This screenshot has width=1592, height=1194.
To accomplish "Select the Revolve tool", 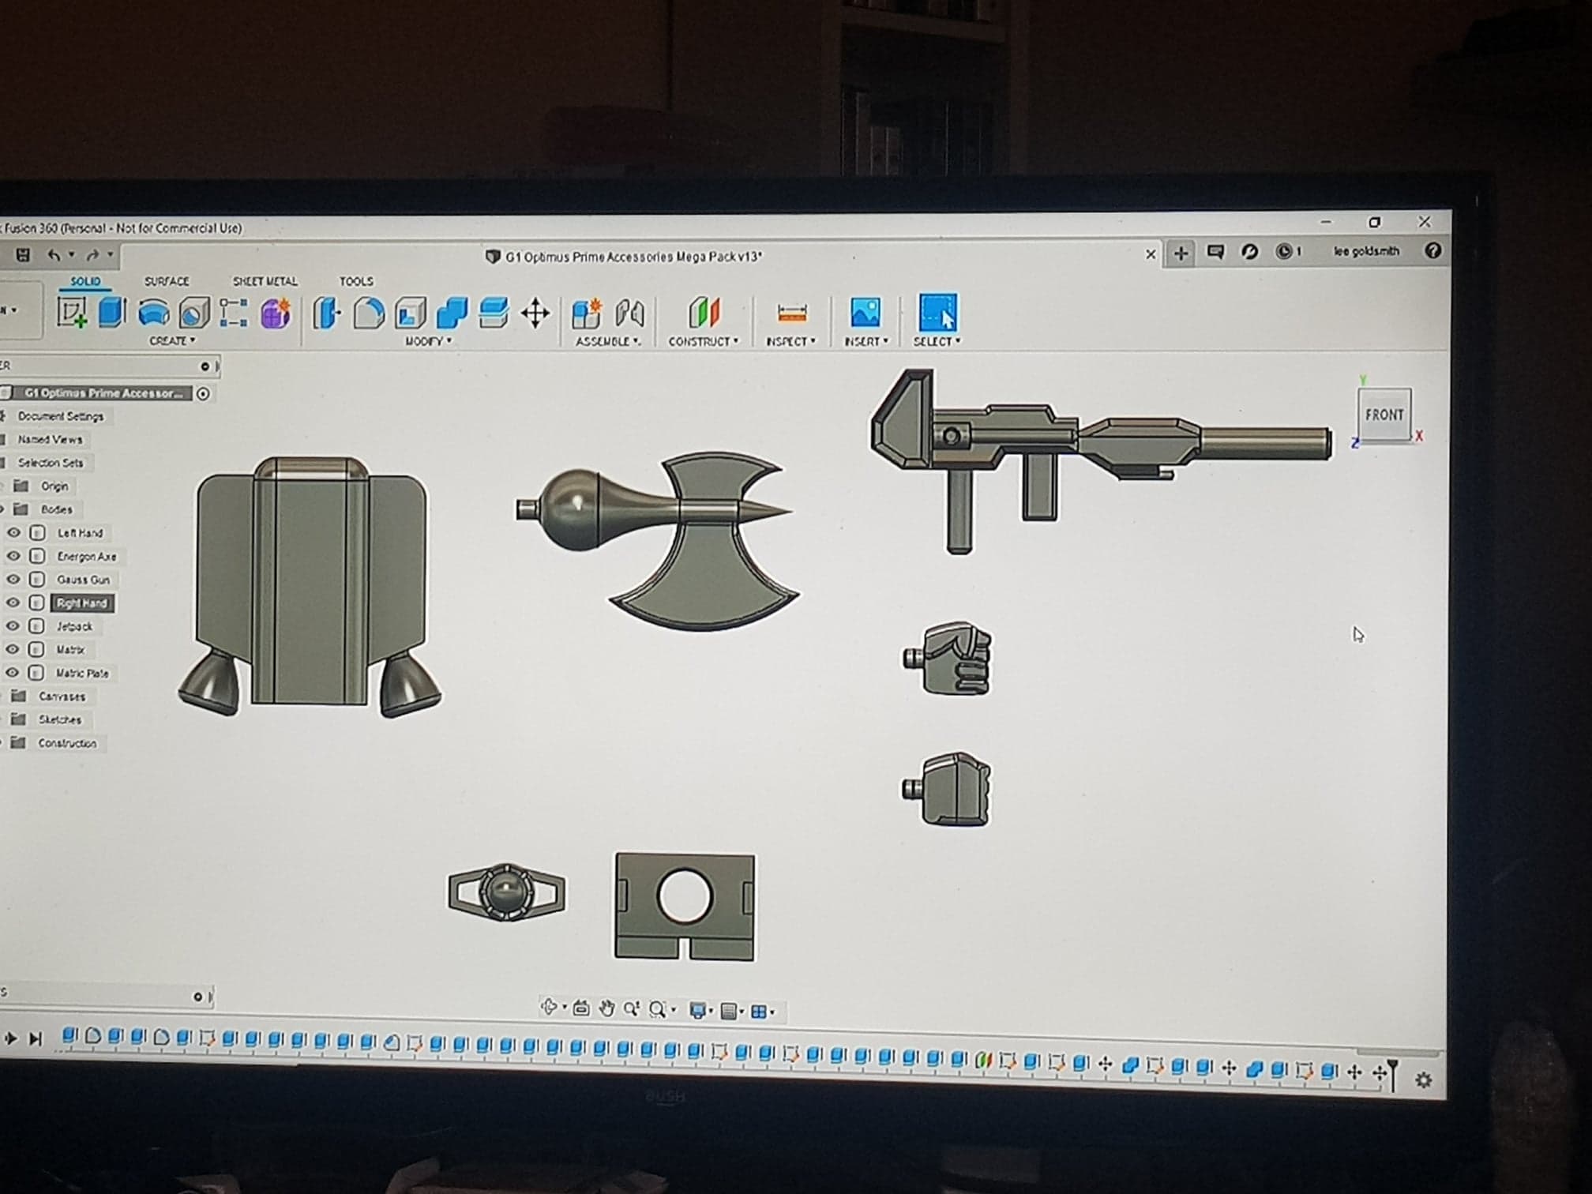I will point(153,313).
